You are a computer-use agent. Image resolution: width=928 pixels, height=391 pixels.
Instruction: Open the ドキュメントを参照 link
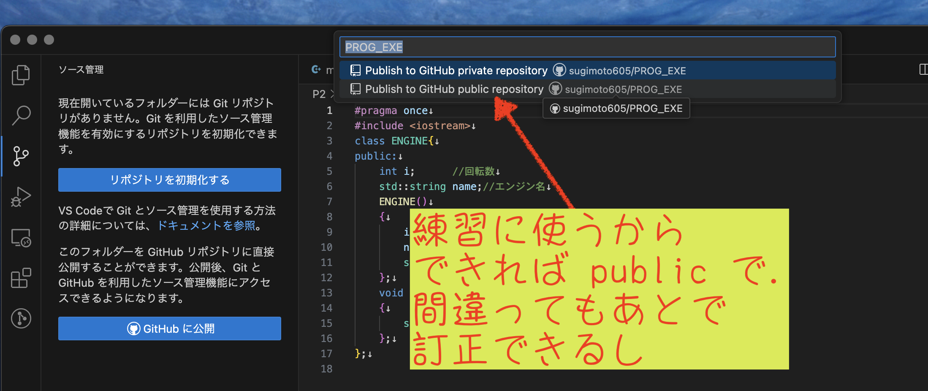tap(206, 225)
